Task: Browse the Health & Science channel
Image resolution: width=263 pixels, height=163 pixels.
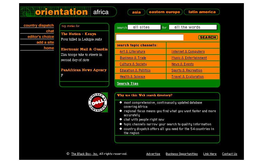Action: (132, 76)
